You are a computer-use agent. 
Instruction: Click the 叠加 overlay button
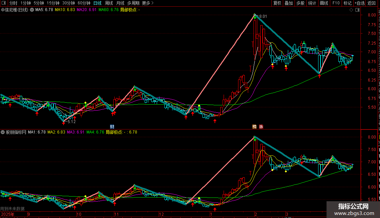pyautogui.click(x=289, y=3)
